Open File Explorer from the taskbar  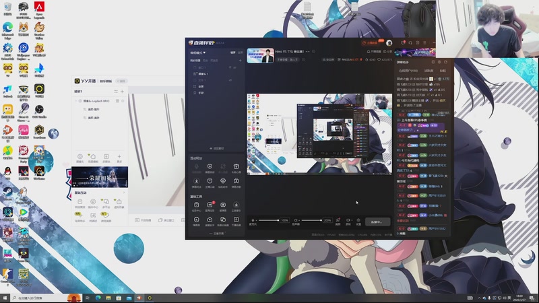(108, 298)
